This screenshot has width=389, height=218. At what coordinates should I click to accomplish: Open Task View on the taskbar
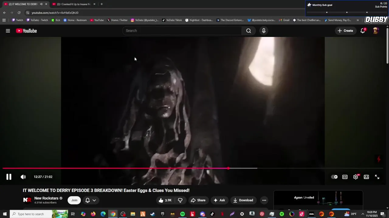73,214
